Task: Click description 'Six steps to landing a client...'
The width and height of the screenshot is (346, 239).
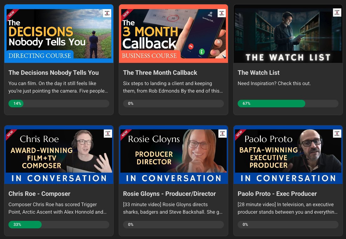Action: tap(173, 87)
